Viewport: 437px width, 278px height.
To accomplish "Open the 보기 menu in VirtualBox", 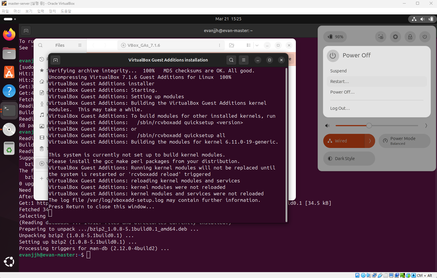I will point(29,11).
